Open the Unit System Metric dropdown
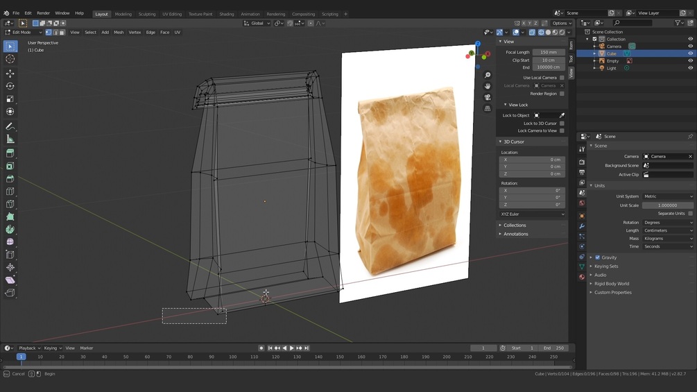 pos(668,196)
